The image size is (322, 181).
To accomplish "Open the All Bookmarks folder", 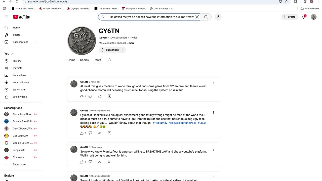I will click(x=310, y=9).
